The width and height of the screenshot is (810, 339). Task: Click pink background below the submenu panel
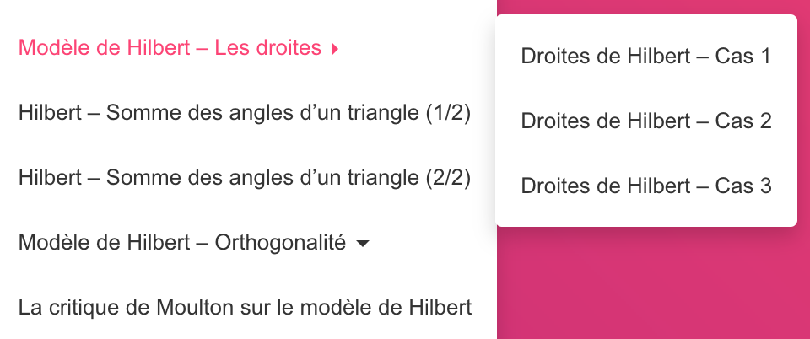pos(651,284)
